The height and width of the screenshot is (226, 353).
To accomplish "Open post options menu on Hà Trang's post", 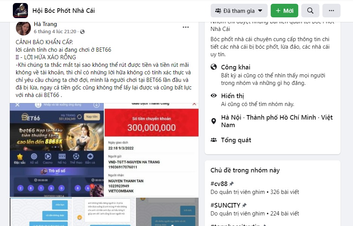I will click(x=185, y=27).
